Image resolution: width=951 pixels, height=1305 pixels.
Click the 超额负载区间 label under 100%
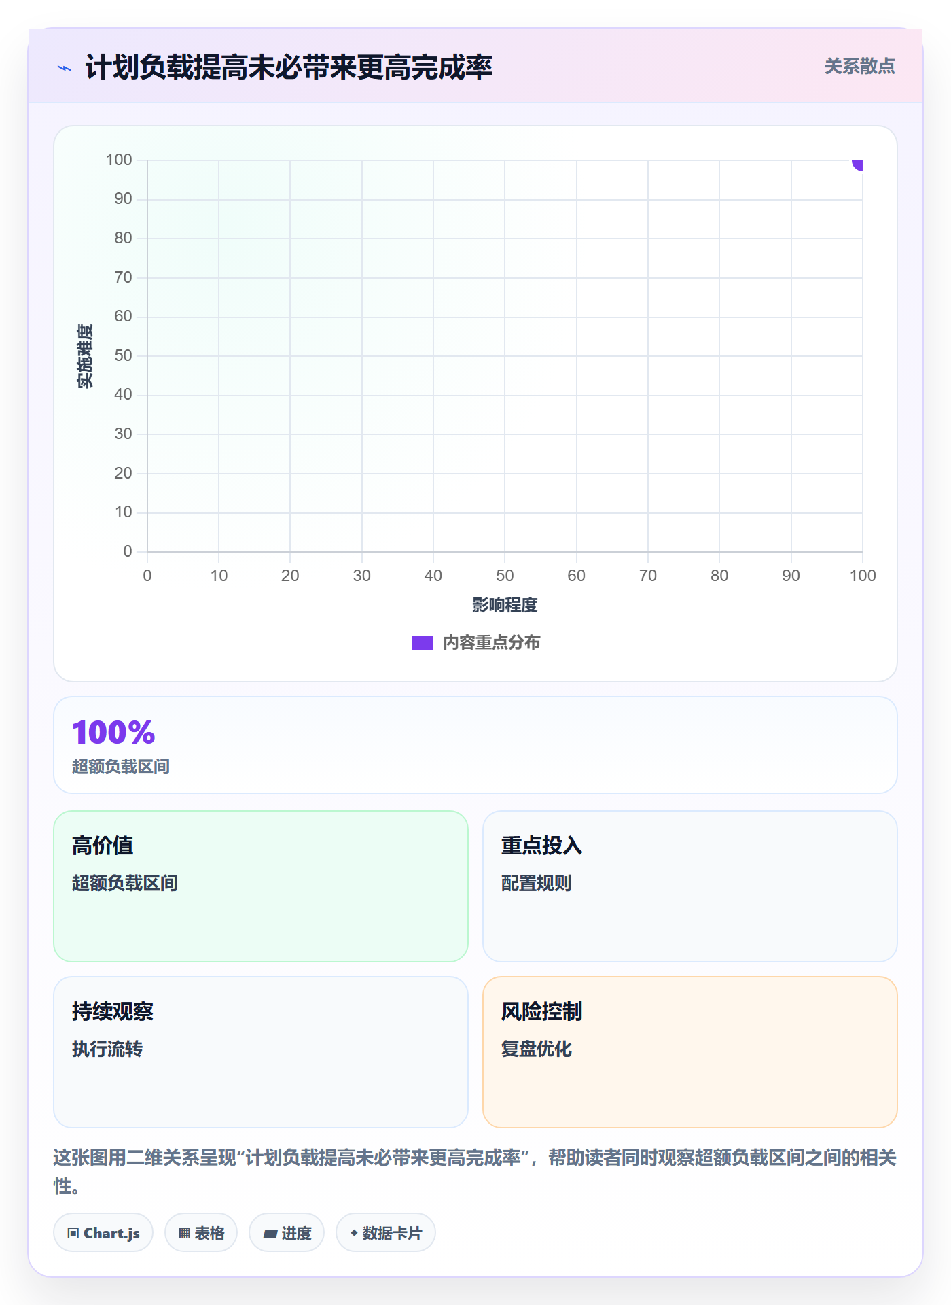click(x=121, y=767)
